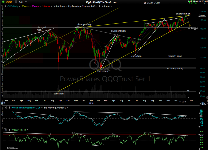Image resolution: width=208 pixels, height=150 pixels.
Task: Toggle the A arithmetic scale button
Action: click(x=201, y=104)
